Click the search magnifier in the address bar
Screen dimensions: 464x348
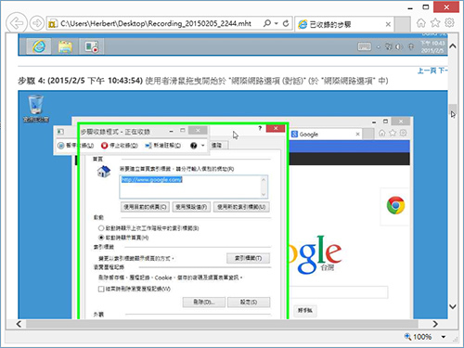[267, 23]
